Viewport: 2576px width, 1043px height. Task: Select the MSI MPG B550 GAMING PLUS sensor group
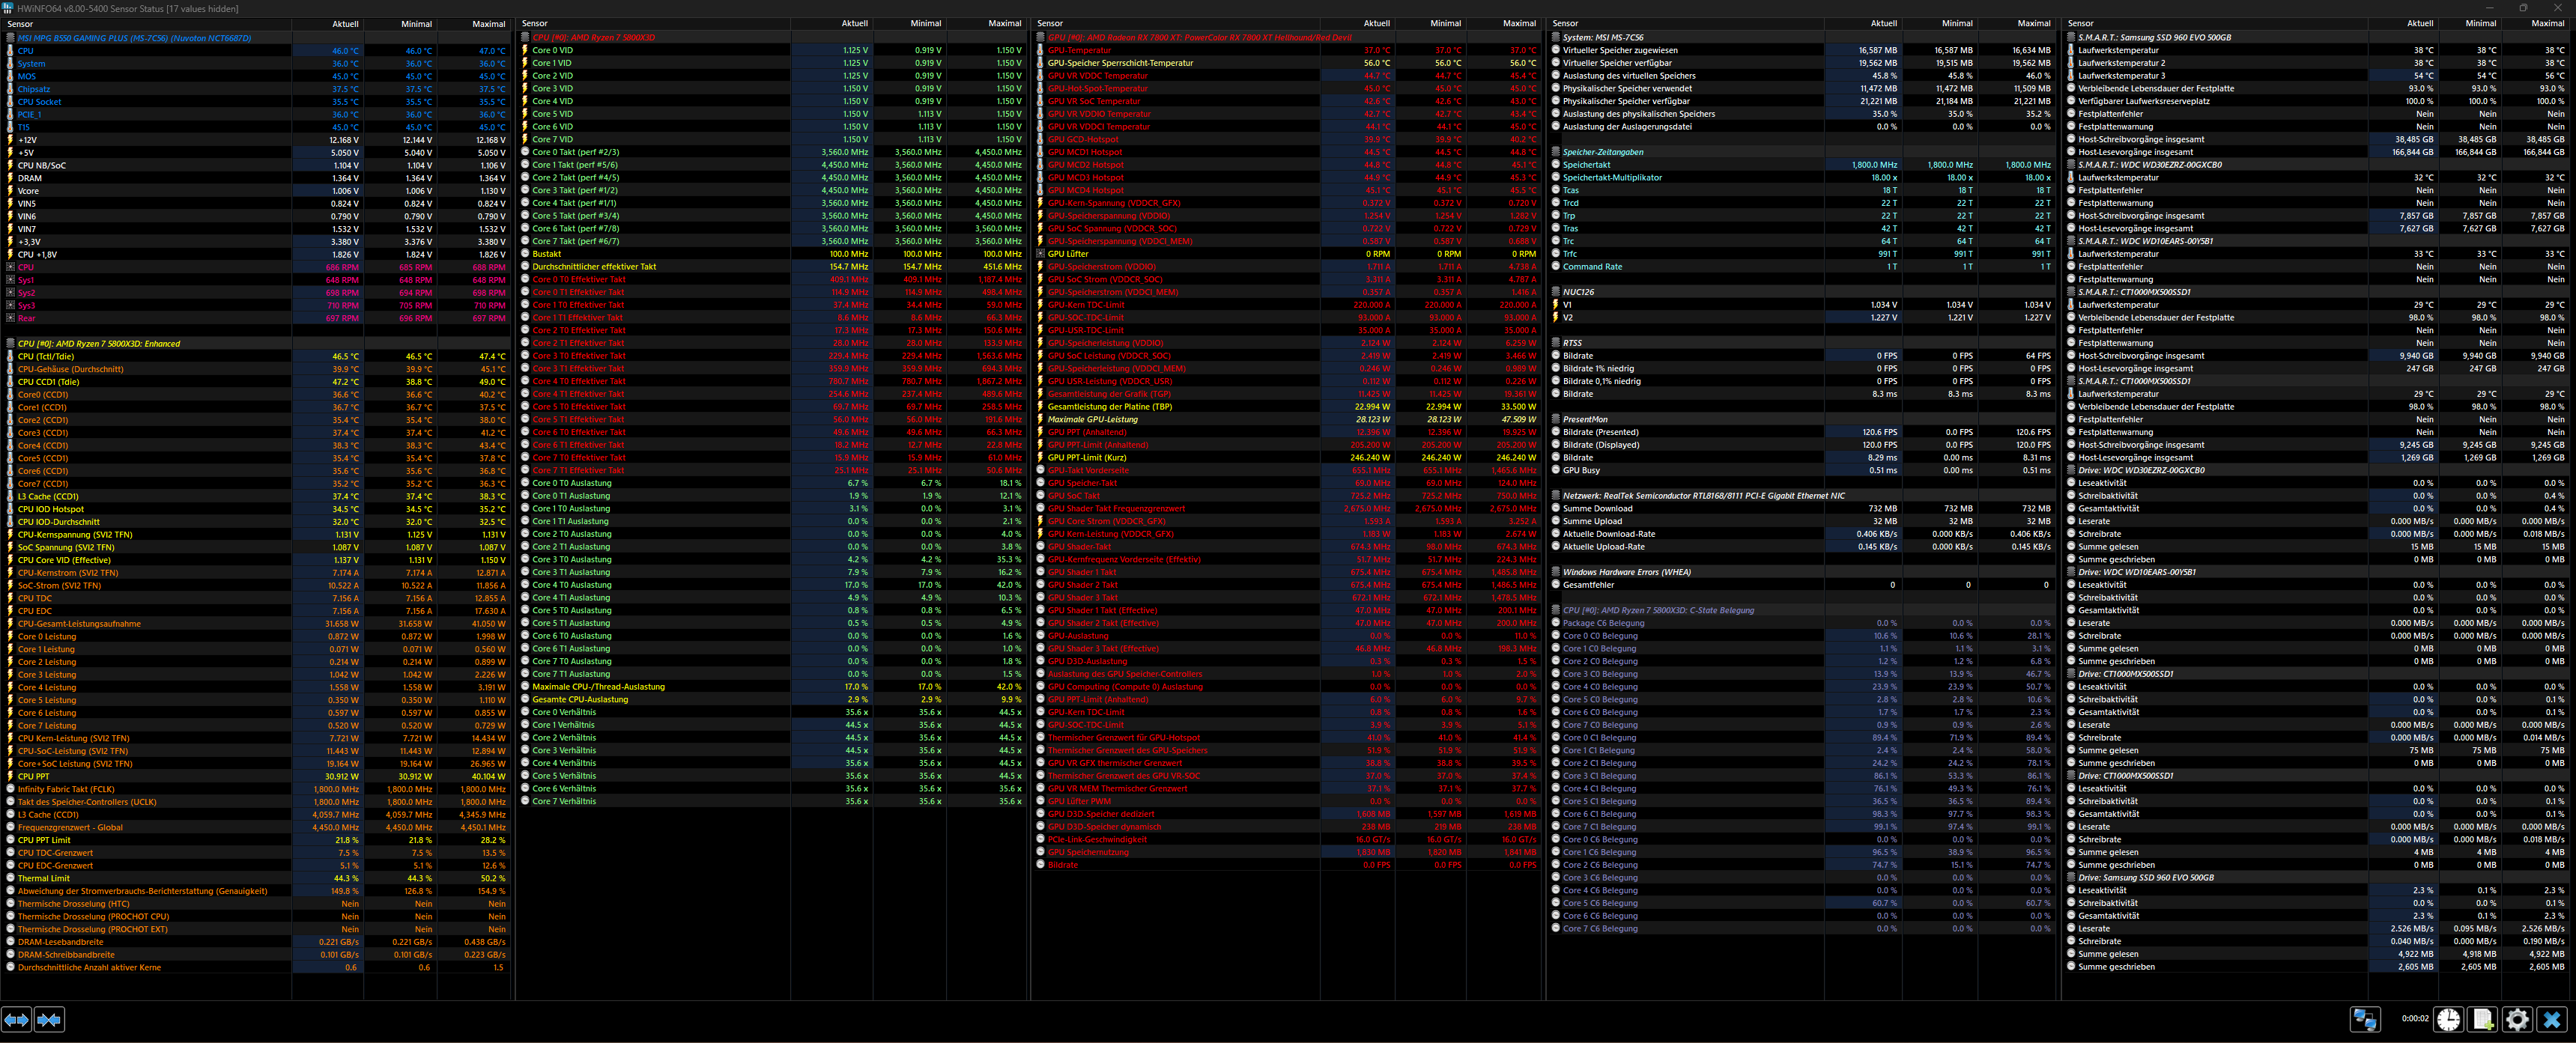pos(134,38)
